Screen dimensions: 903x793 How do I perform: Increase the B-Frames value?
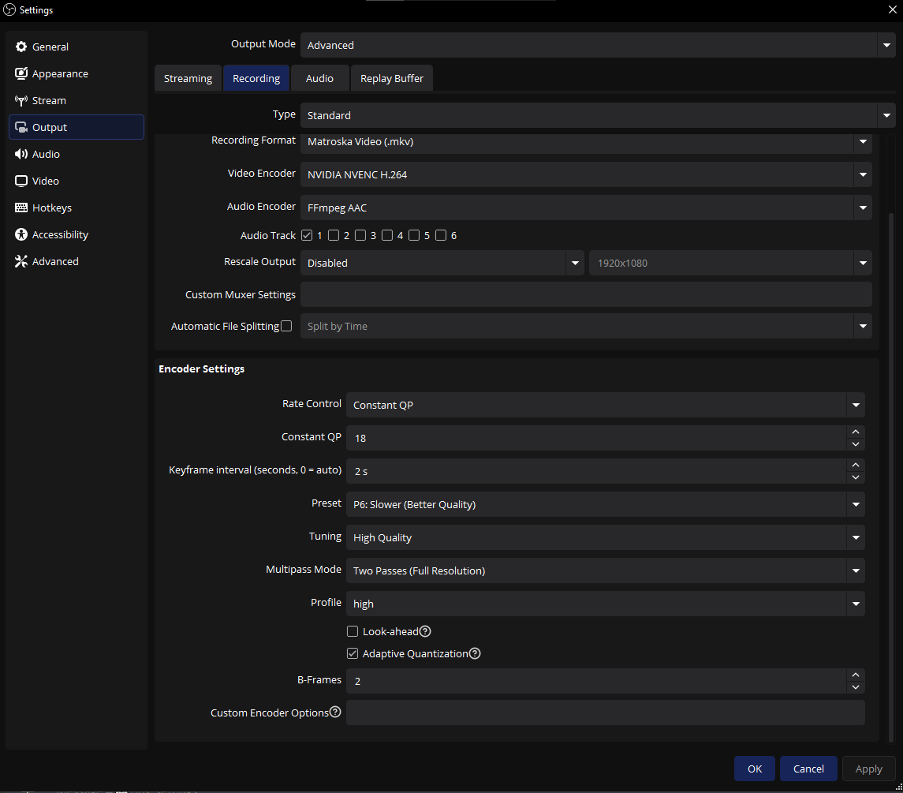856,675
